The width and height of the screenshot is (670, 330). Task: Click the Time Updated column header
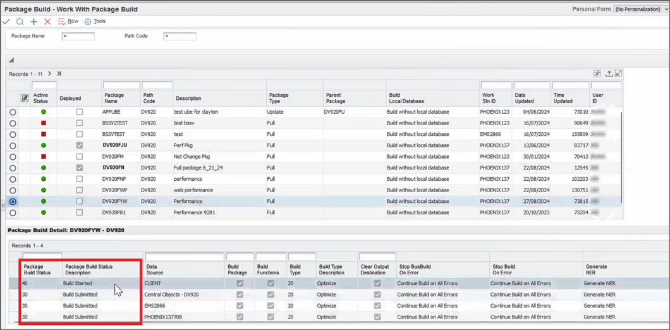point(563,99)
